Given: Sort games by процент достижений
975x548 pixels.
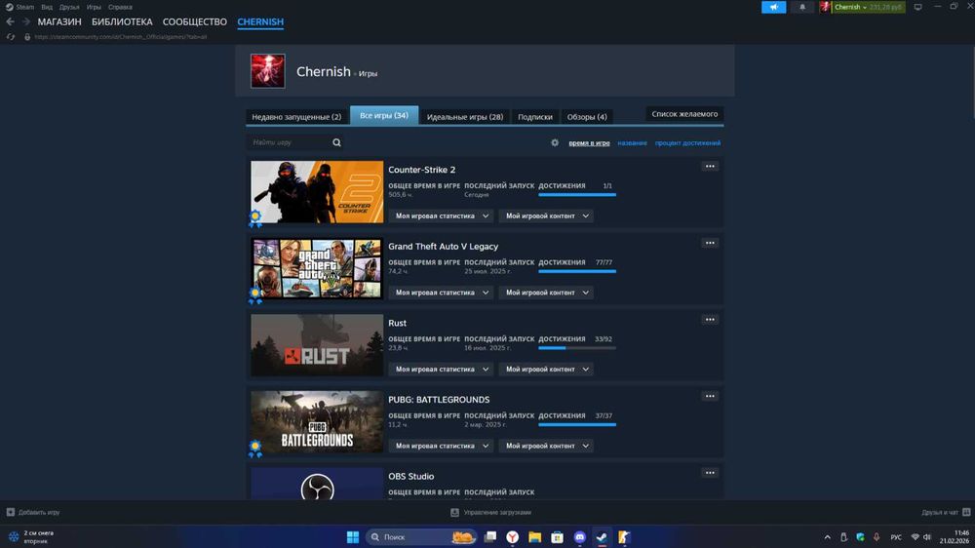Looking at the screenshot, I should 687,143.
